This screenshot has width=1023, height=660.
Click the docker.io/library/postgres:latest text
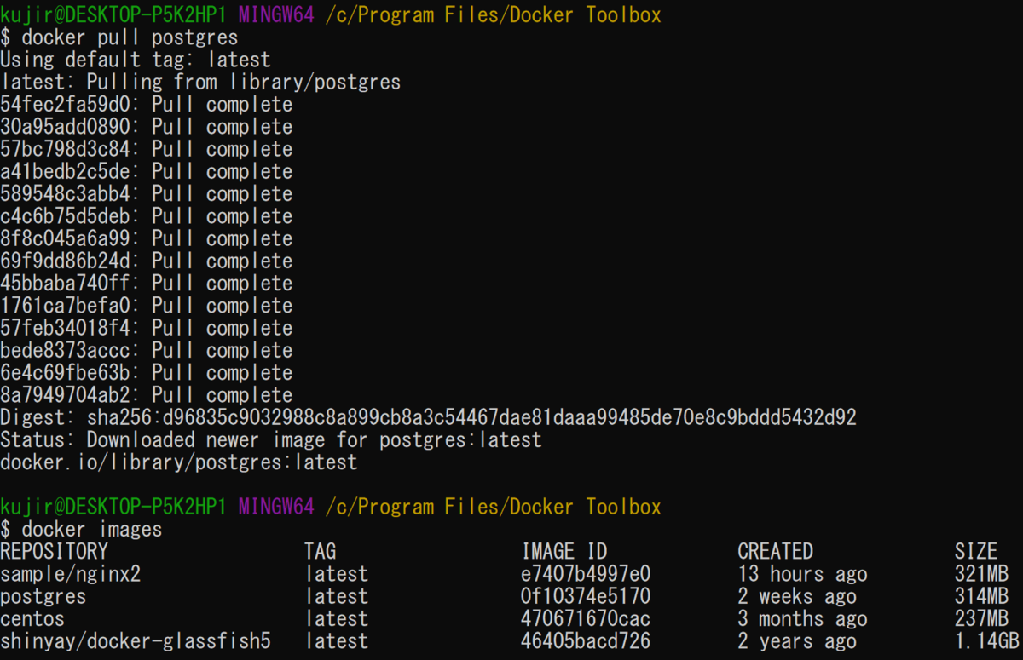(179, 462)
